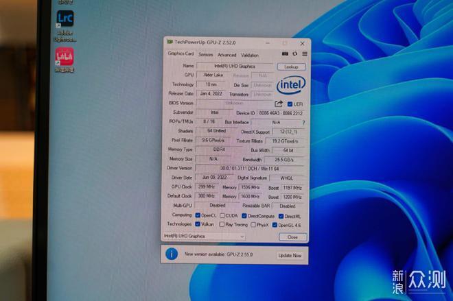Click the Update Now button

290,255
